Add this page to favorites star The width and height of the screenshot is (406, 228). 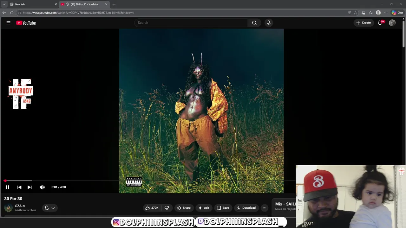pyautogui.click(x=356, y=13)
